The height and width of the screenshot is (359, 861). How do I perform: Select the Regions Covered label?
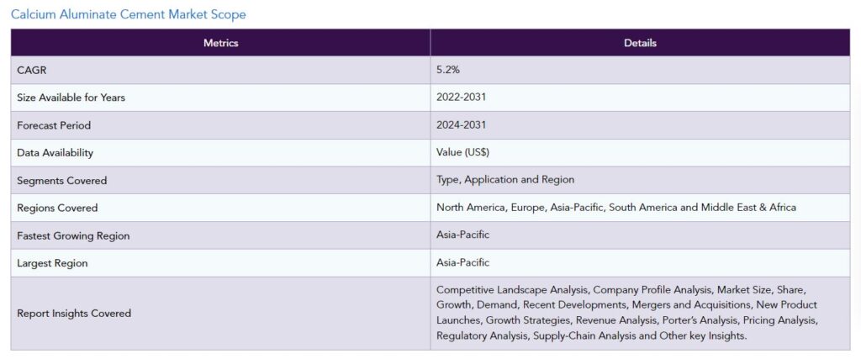[x=57, y=208]
